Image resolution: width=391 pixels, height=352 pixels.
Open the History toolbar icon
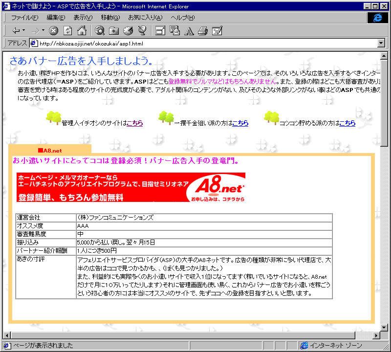click(x=128, y=31)
